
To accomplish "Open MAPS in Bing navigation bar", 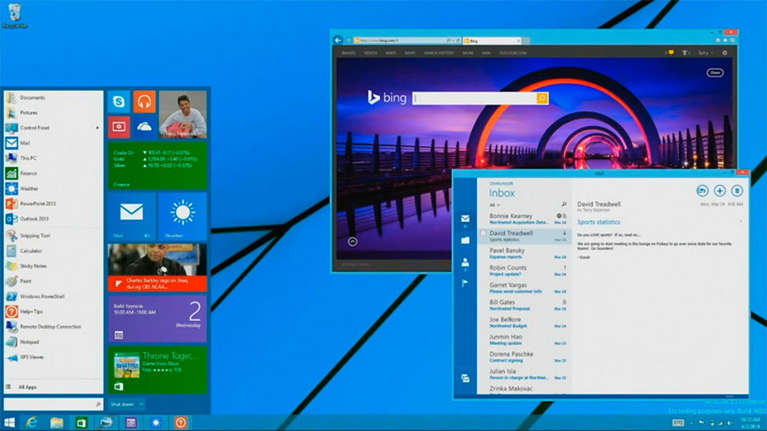I will click(x=391, y=53).
